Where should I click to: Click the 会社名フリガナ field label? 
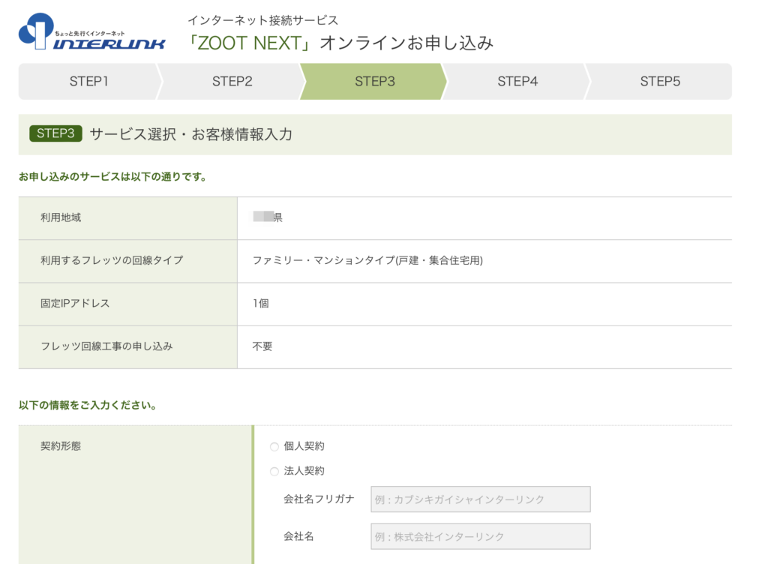pos(319,499)
